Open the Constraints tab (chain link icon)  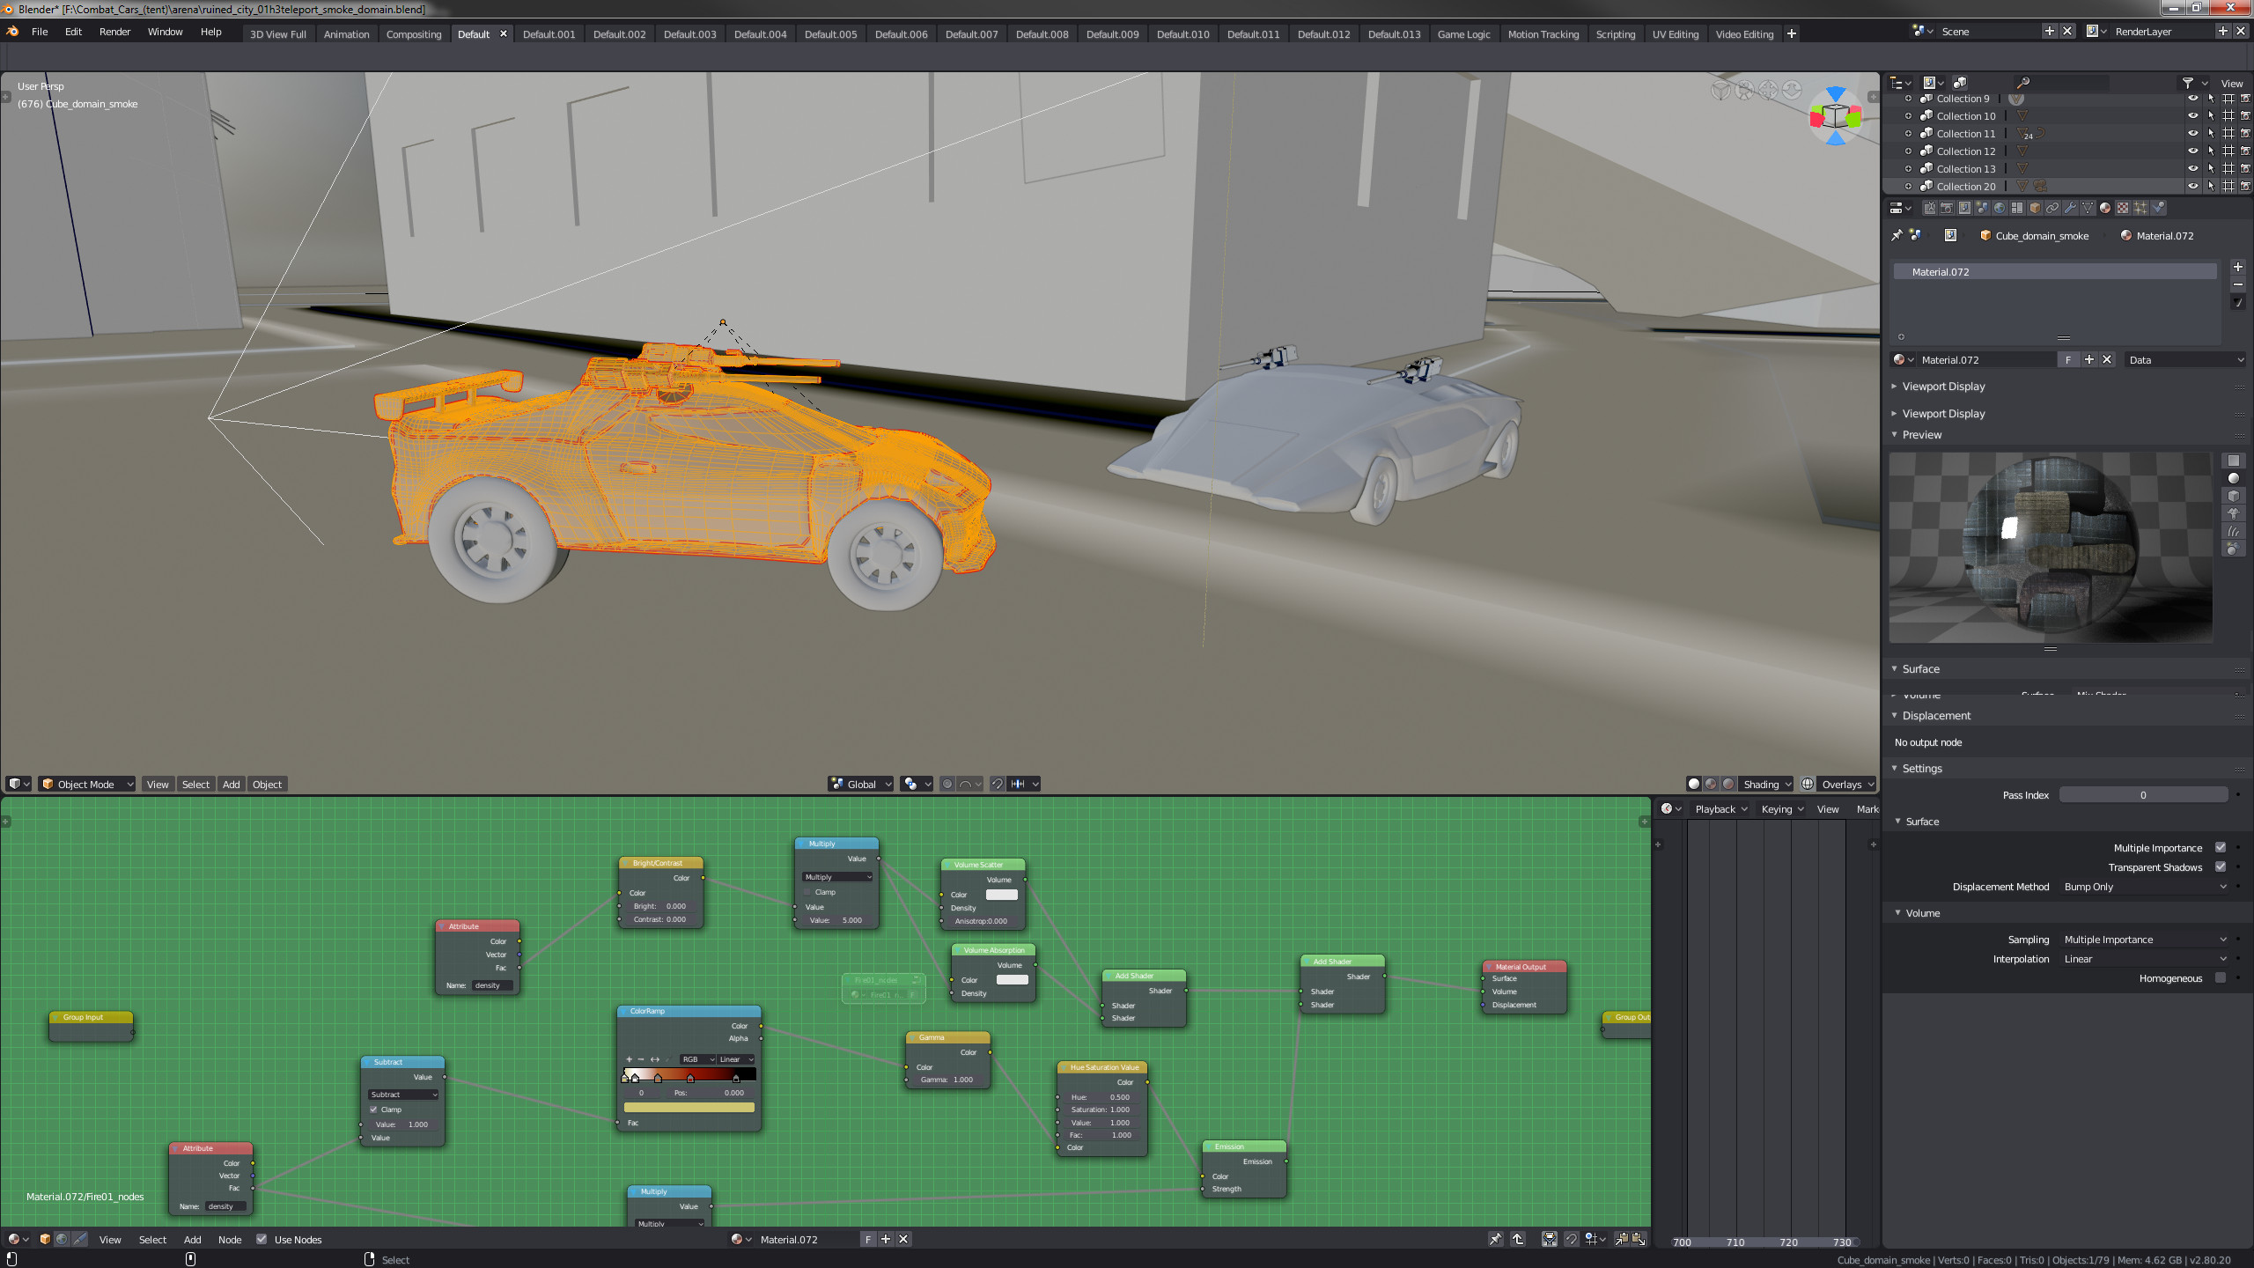(2052, 208)
